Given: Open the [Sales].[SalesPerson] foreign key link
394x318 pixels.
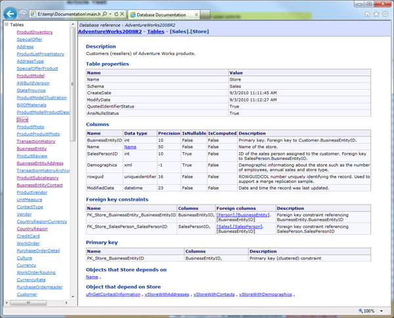Looking at the screenshot, I should 240,226.
